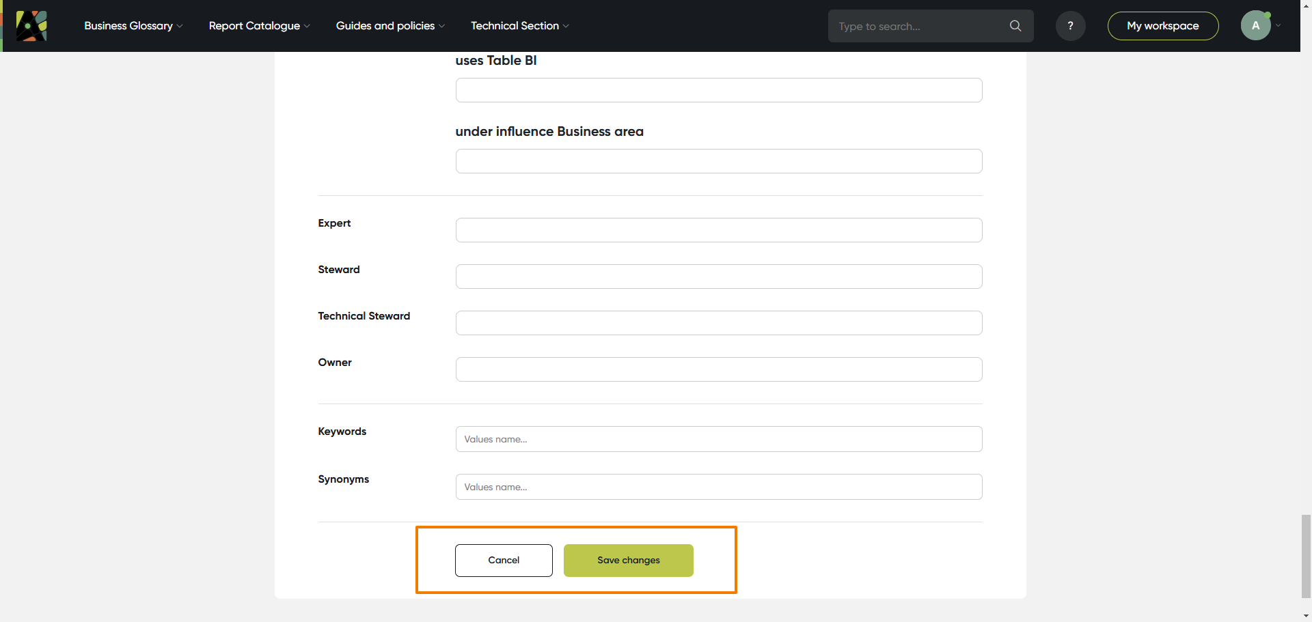Expand the avatar account chevron

click(1279, 26)
